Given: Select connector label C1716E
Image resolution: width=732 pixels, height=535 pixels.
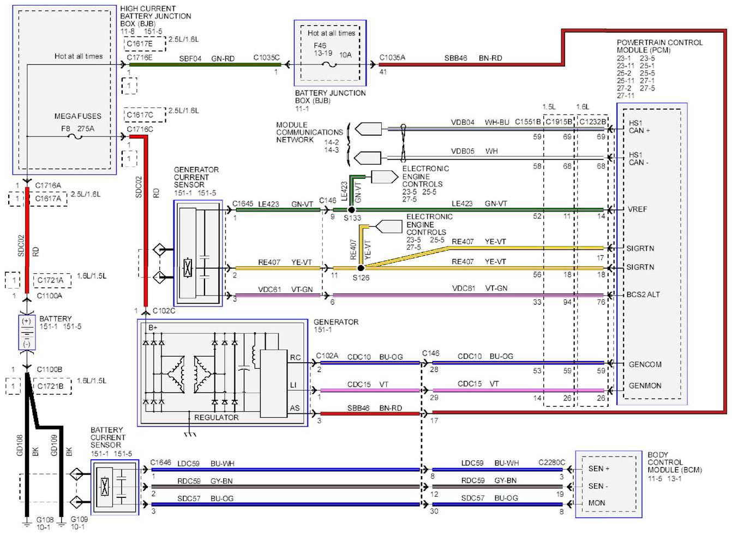Looking at the screenshot, I should click(140, 57).
